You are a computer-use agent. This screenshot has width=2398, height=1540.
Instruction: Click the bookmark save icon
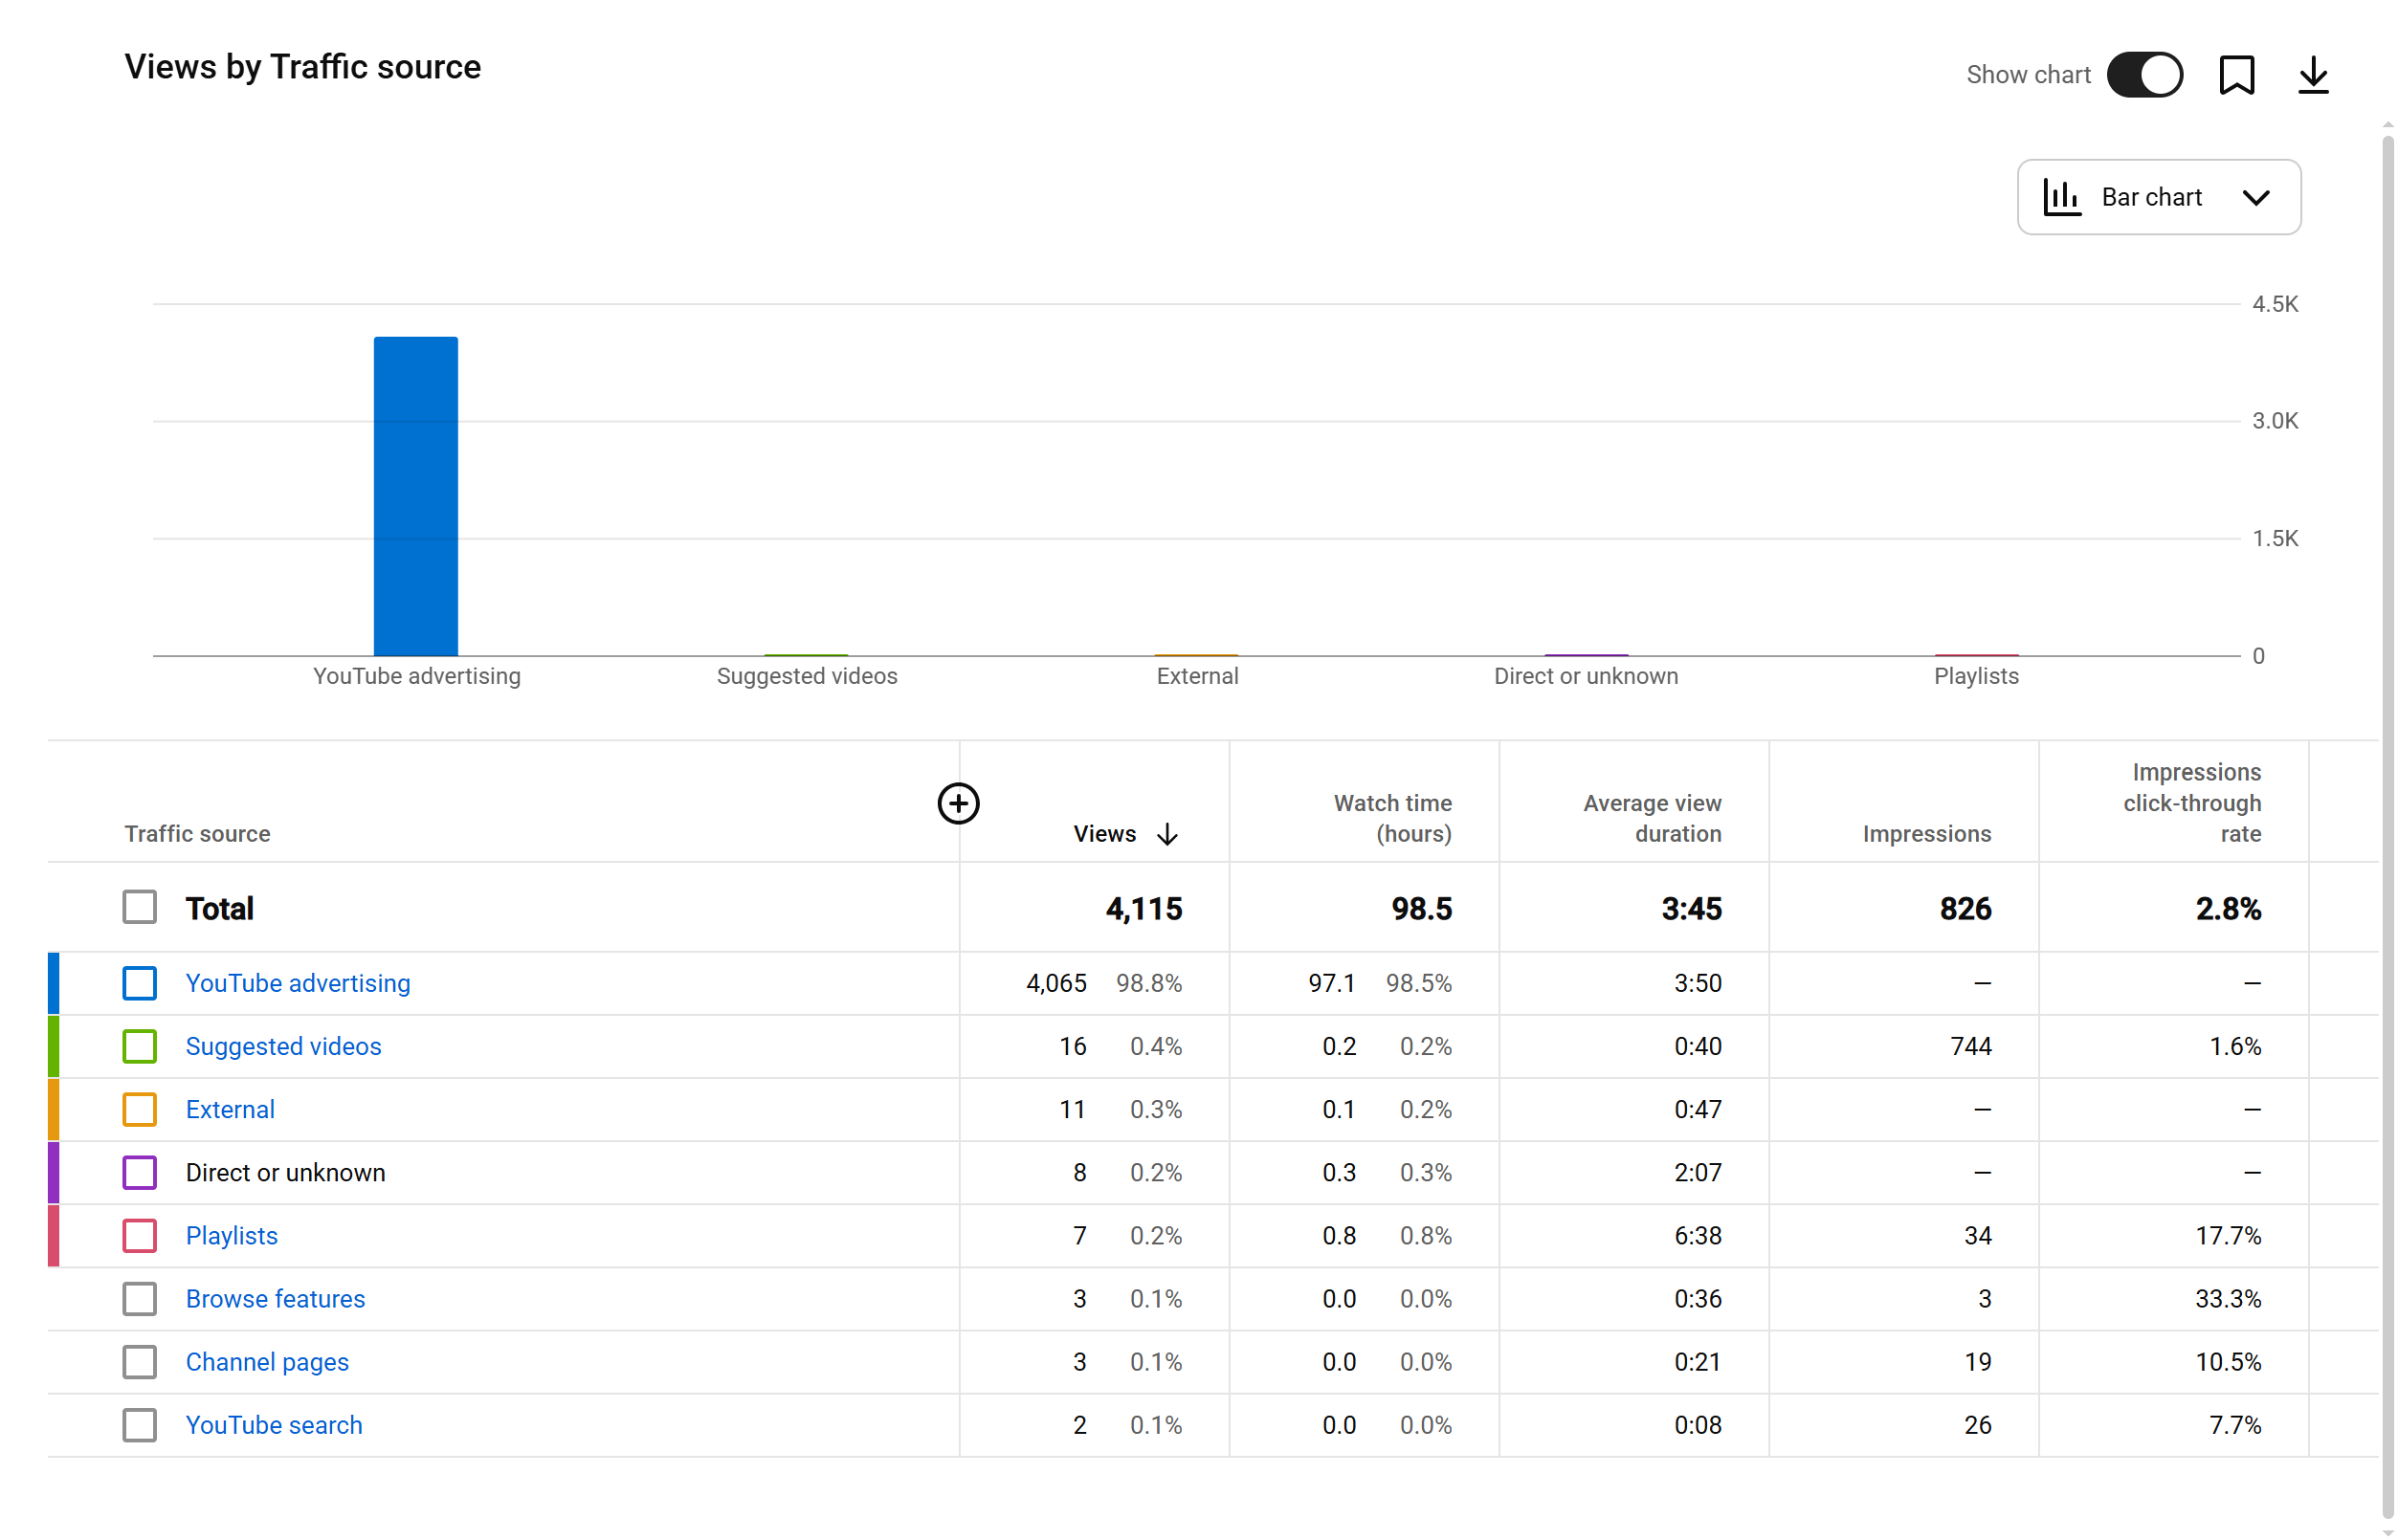2236,75
